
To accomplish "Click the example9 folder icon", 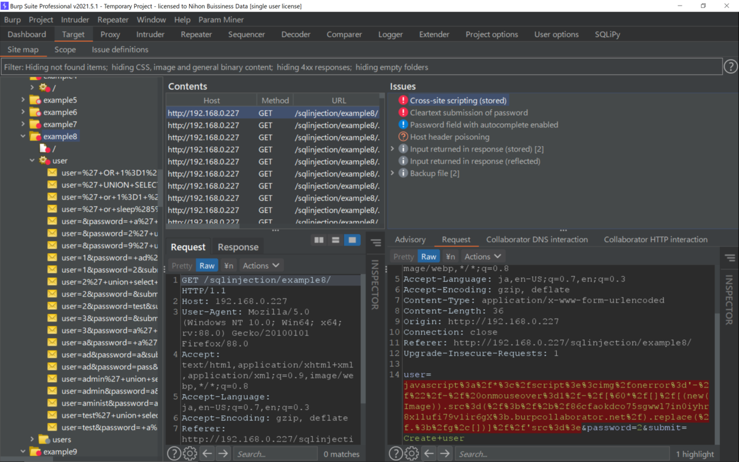I will tap(35, 452).
